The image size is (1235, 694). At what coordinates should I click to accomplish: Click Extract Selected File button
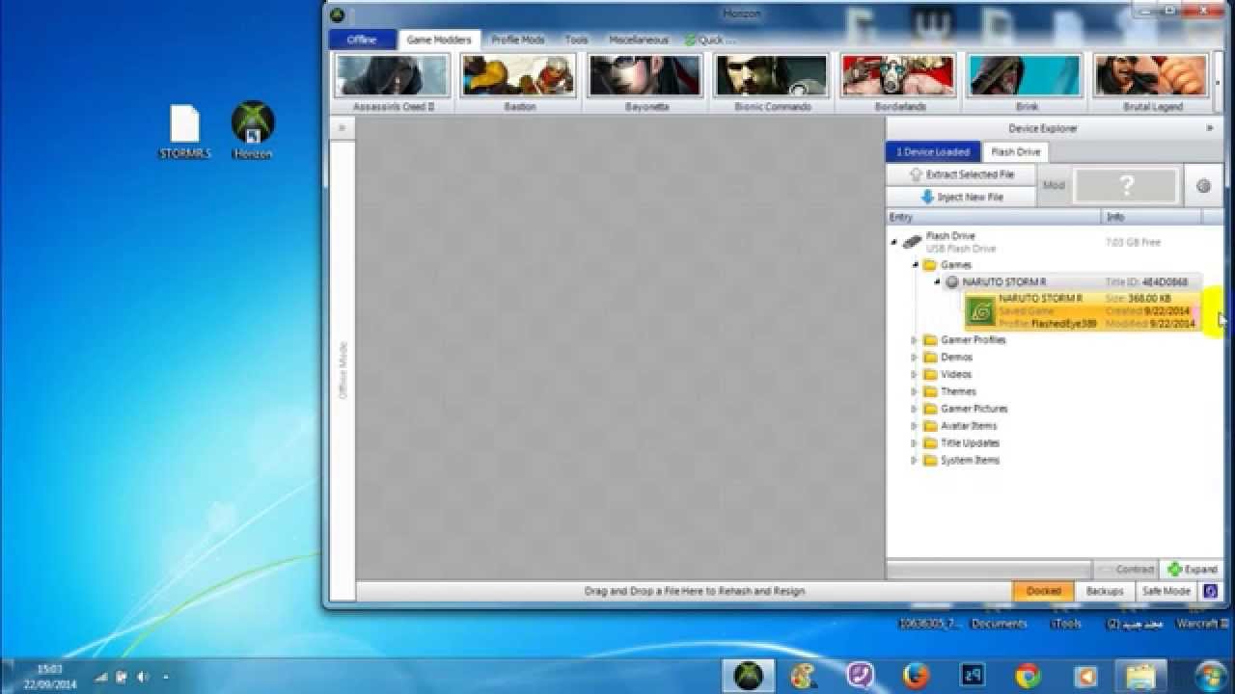pyautogui.click(x=961, y=174)
